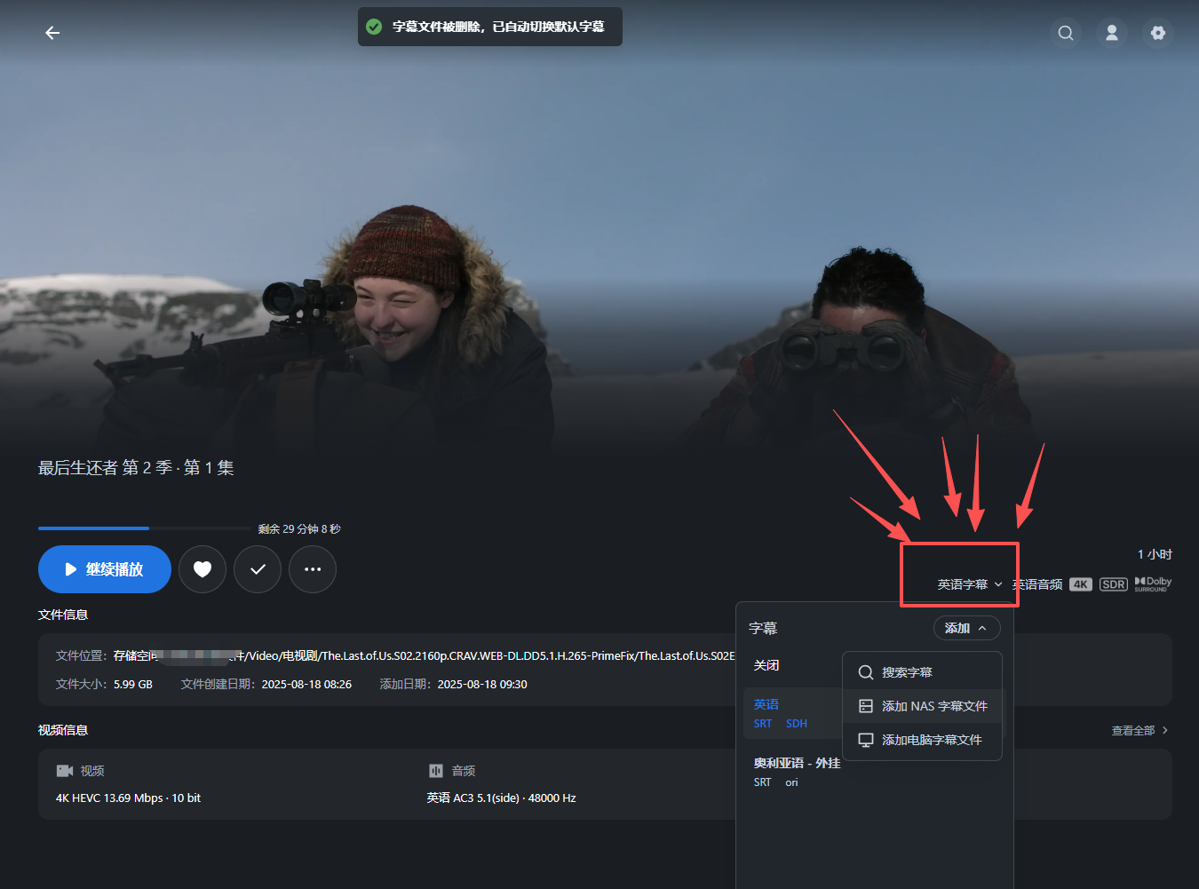The width and height of the screenshot is (1199, 889).
Task: Favorite the episode with heart icon
Action: point(202,569)
